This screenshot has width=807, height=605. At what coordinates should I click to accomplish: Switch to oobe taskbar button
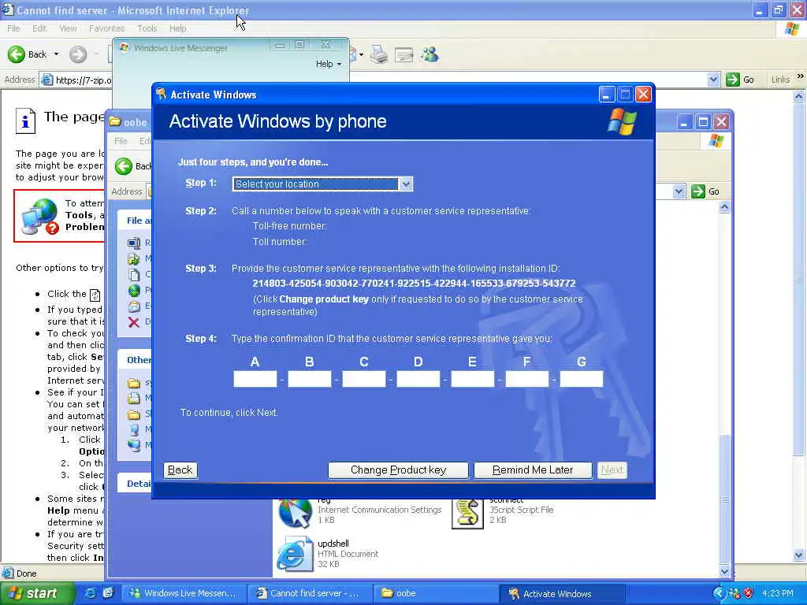(435, 593)
